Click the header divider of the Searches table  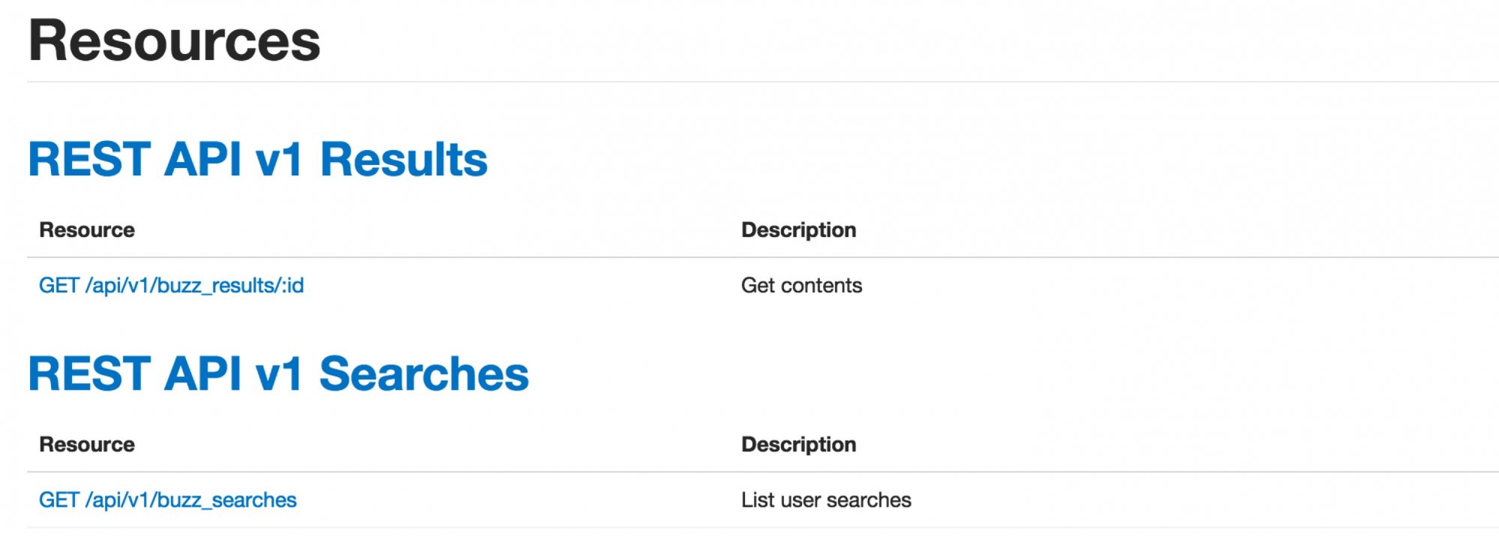[x=749, y=472]
